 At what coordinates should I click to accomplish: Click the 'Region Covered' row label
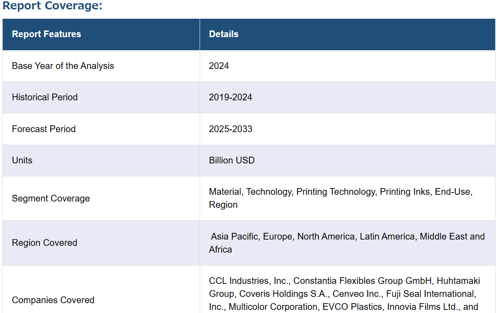pos(44,243)
